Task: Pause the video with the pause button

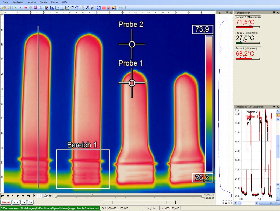Action: pos(39,195)
